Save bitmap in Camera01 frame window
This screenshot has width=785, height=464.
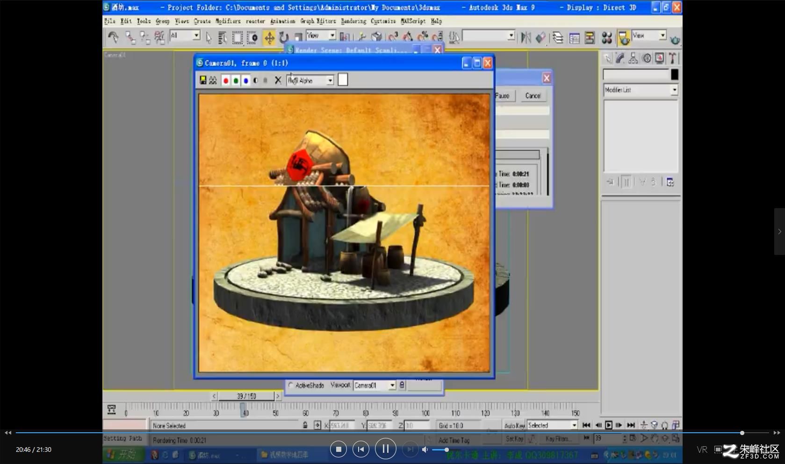(x=203, y=80)
